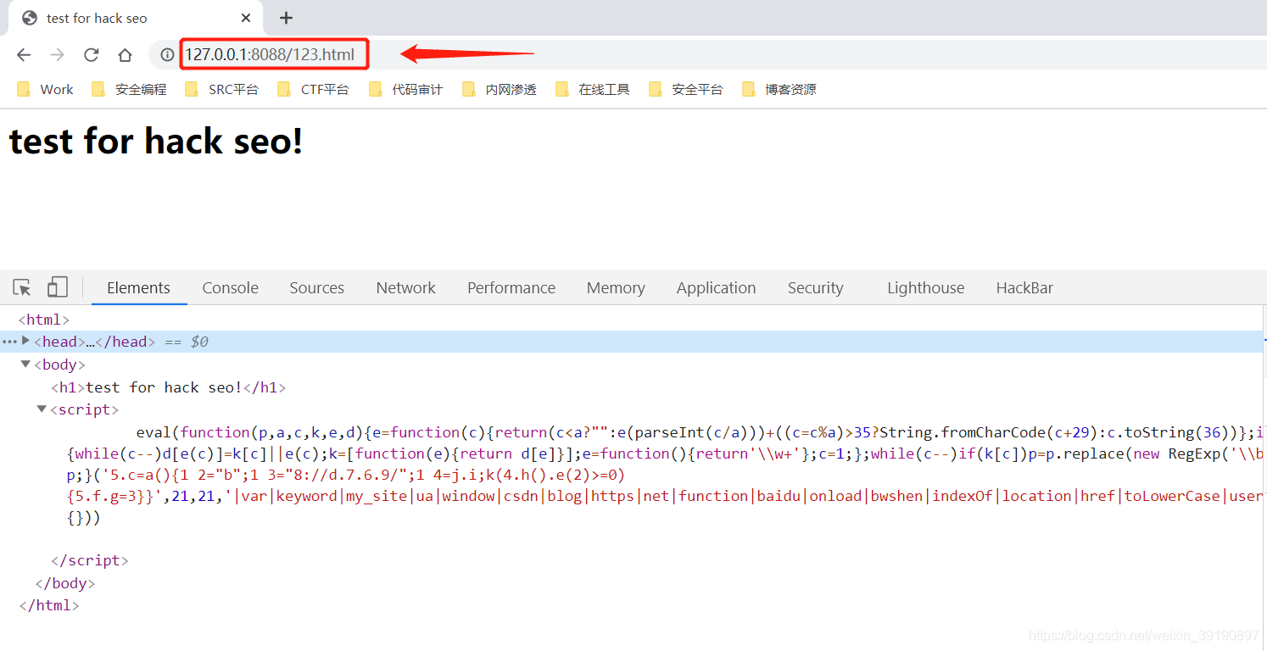1267x651 pixels.
Task: Click the three dots beside head node
Action: (8, 342)
